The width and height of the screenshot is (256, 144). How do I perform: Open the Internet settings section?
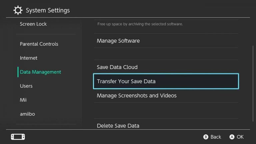point(29,58)
